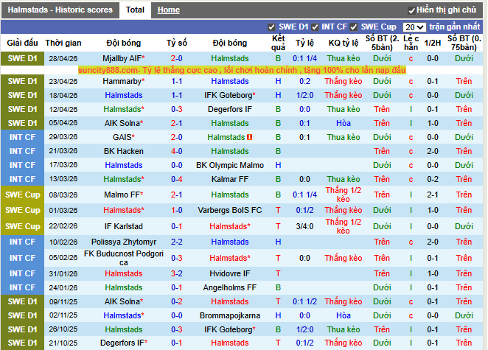Switch to the Total tab
Screen dimensions: 488x350
135,10
